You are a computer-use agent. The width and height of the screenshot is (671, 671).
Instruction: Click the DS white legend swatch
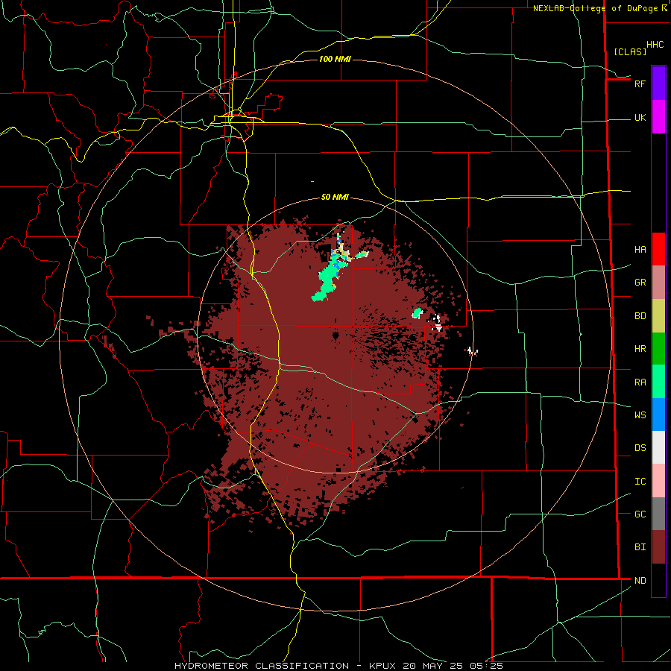pyautogui.click(x=658, y=447)
